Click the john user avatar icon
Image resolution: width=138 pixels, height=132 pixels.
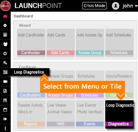(116, 6)
